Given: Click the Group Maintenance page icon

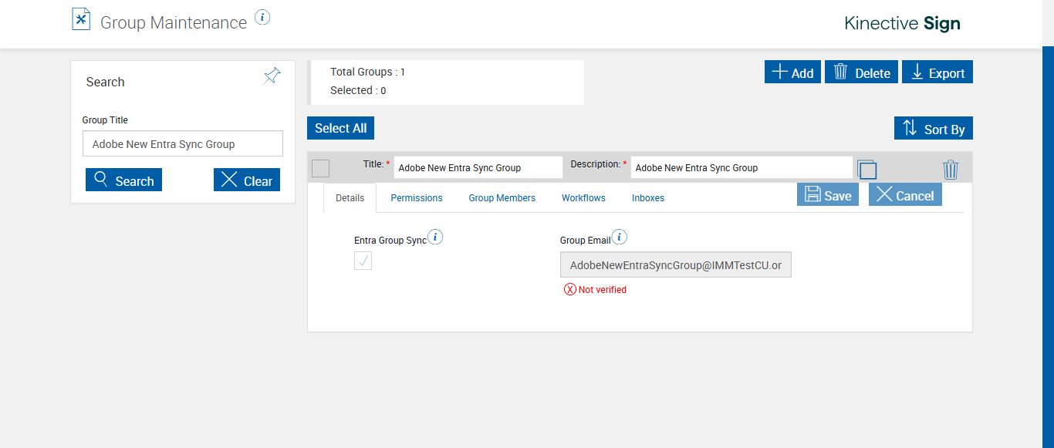Looking at the screenshot, I should coord(81,19).
